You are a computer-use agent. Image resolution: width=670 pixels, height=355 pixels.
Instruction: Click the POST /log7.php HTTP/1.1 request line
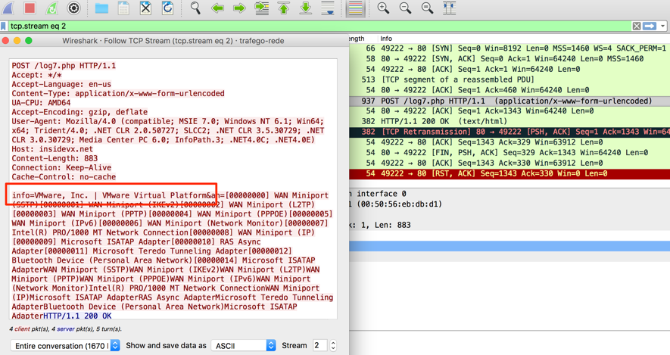click(x=64, y=66)
